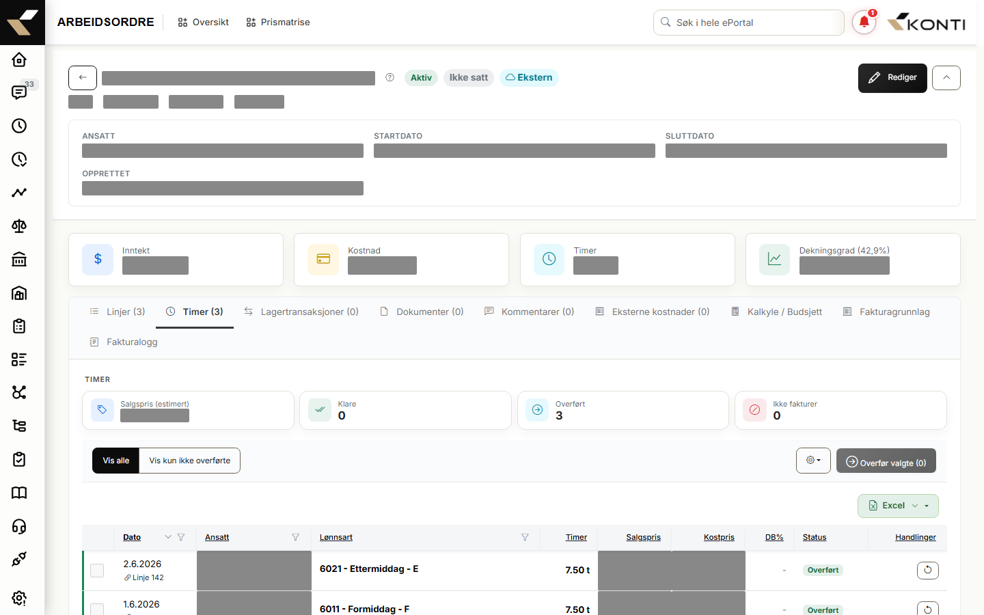
Task: Click the Konti logo at the sidebar top
Action: coord(23,23)
